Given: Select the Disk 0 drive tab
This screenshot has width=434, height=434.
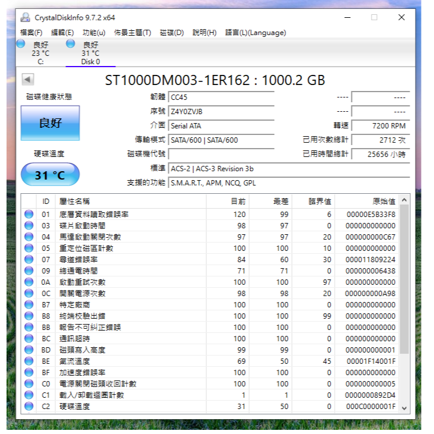Looking at the screenshot, I should pyautogui.click(x=90, y=53).
